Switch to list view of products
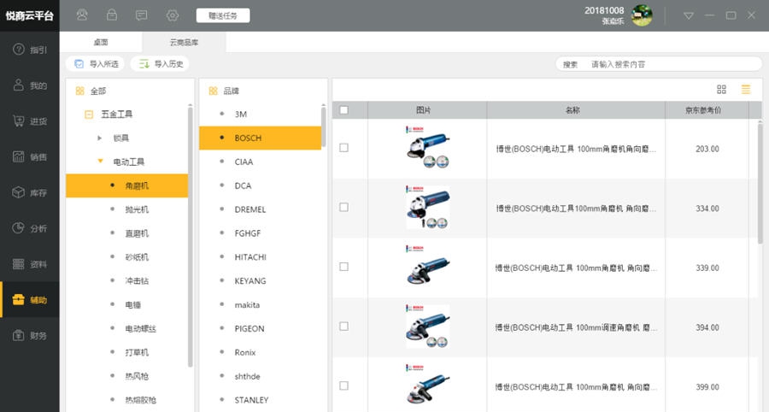Screen dimensions: 769x412 [746, 89]
